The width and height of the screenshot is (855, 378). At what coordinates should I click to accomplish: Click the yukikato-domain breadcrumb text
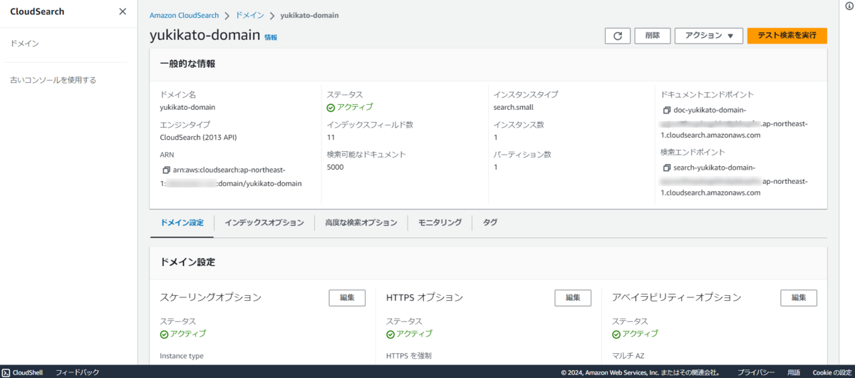point(310,15)
